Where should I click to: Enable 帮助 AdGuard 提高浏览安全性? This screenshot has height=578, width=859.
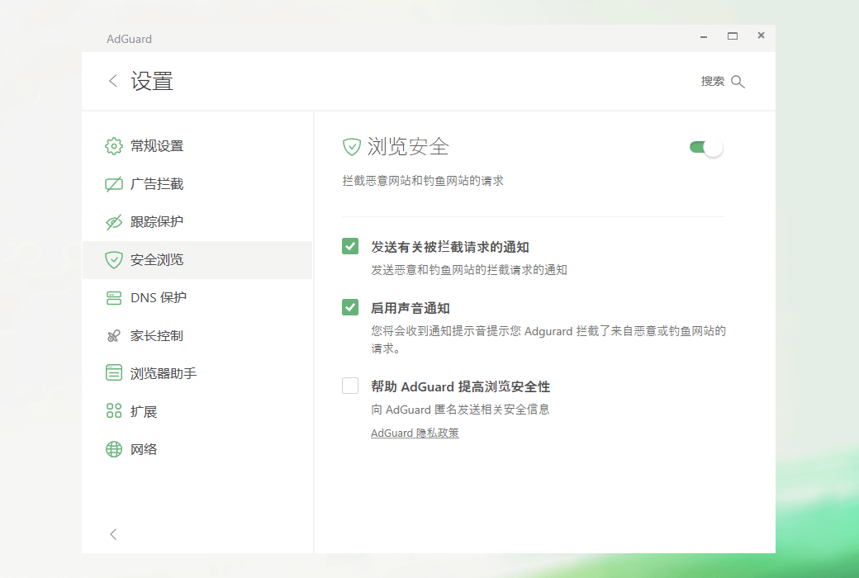point(350,386)
